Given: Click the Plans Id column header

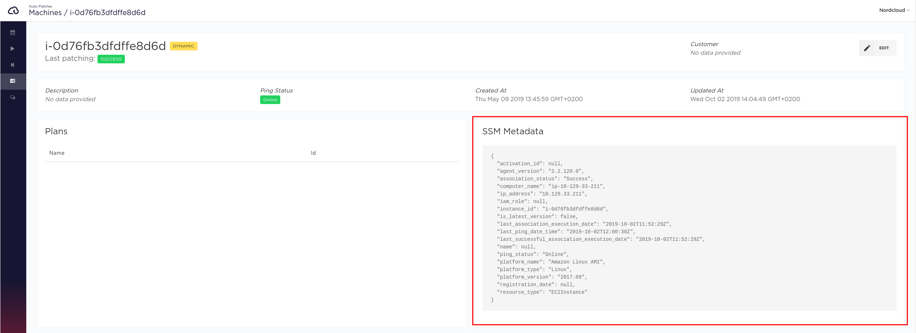Looking at the screenshot, I should (x=313, y=153).
